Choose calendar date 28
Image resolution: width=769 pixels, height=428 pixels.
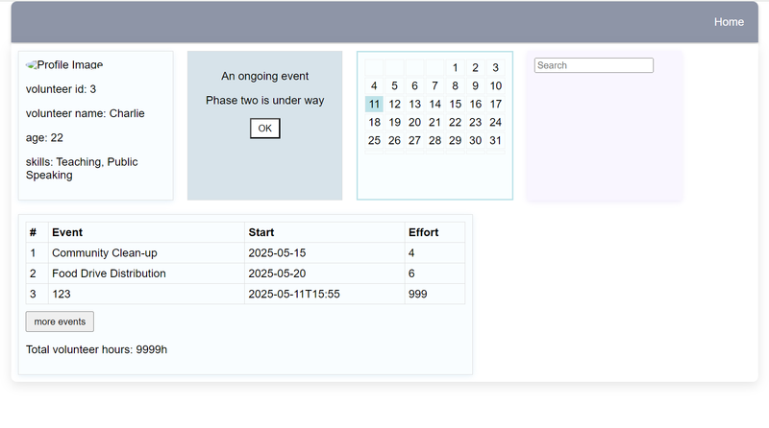pos(435,140)
